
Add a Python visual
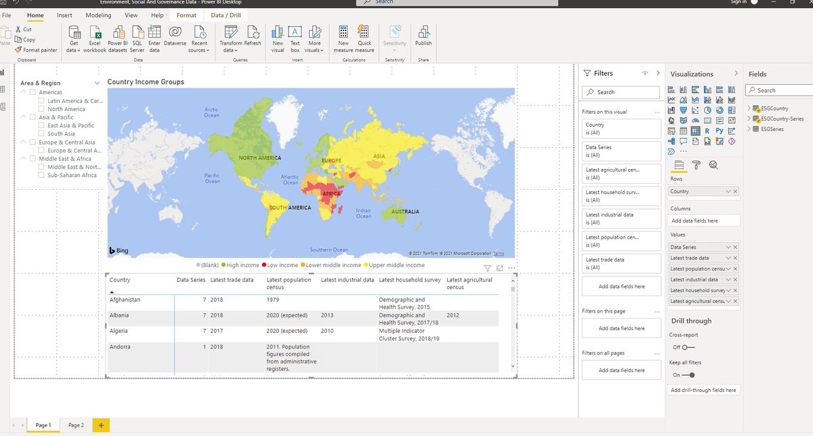(720, 130)
